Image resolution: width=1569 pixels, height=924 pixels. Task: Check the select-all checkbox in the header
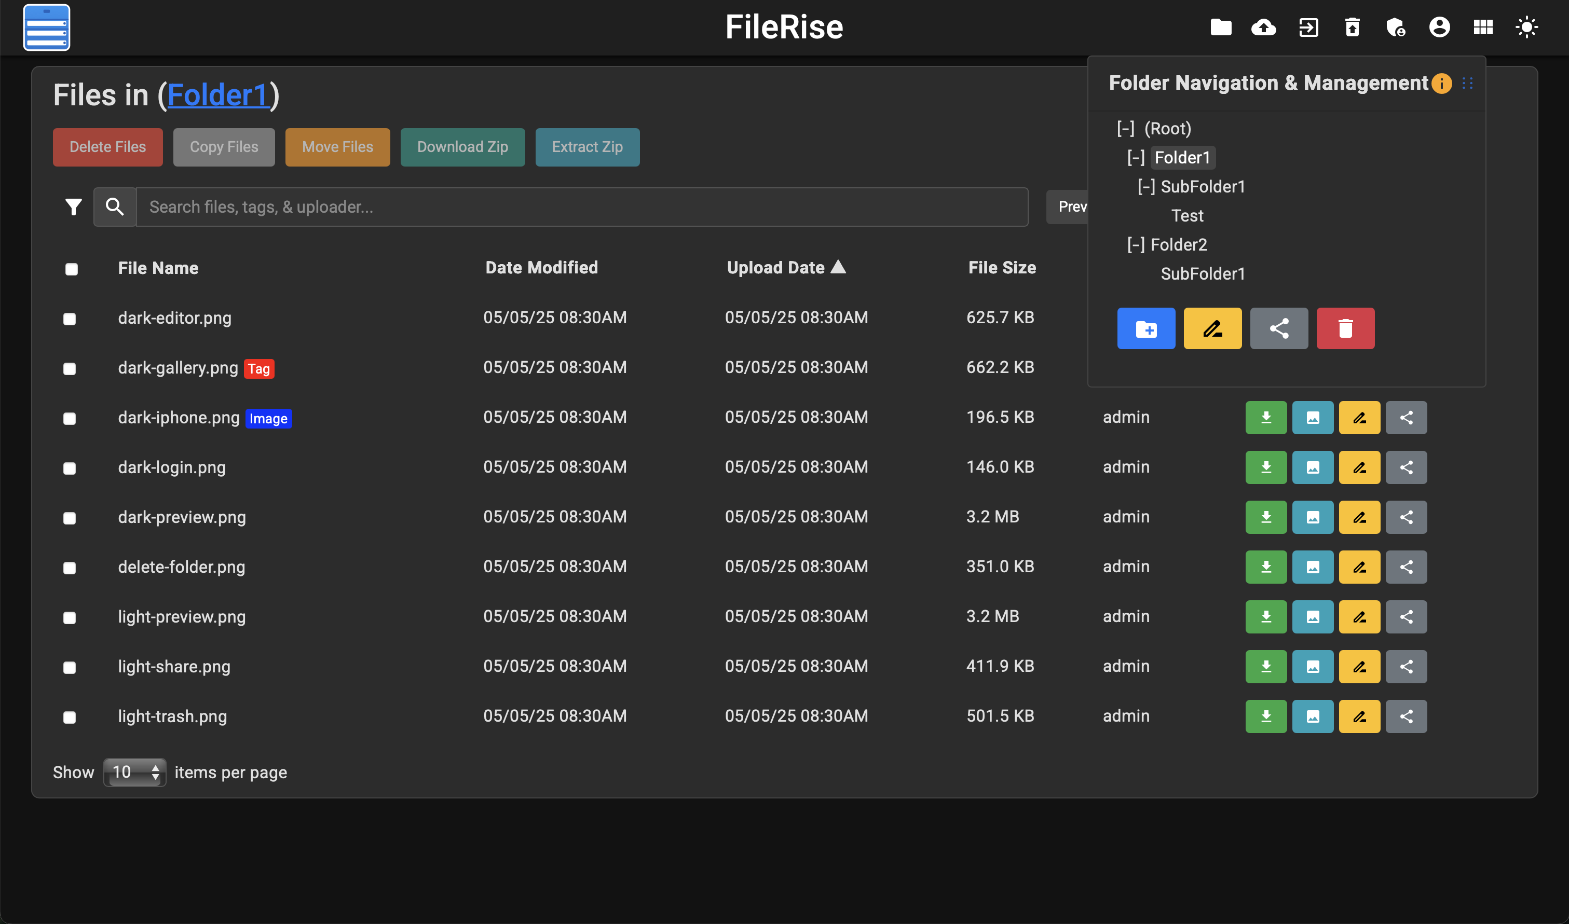point(71,269)
